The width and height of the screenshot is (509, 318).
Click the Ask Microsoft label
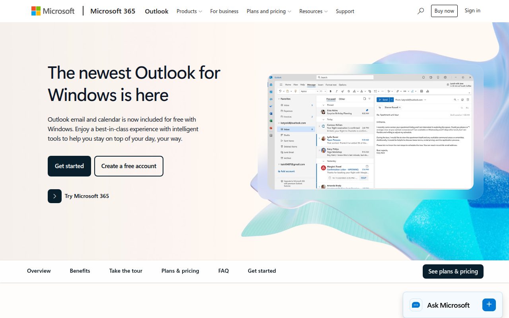448,305
